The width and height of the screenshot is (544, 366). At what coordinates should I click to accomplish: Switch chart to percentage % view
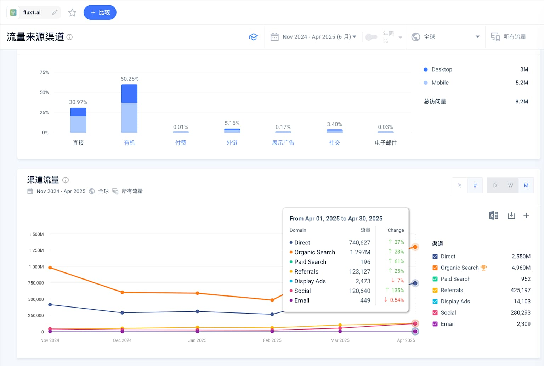pos(460,185)
